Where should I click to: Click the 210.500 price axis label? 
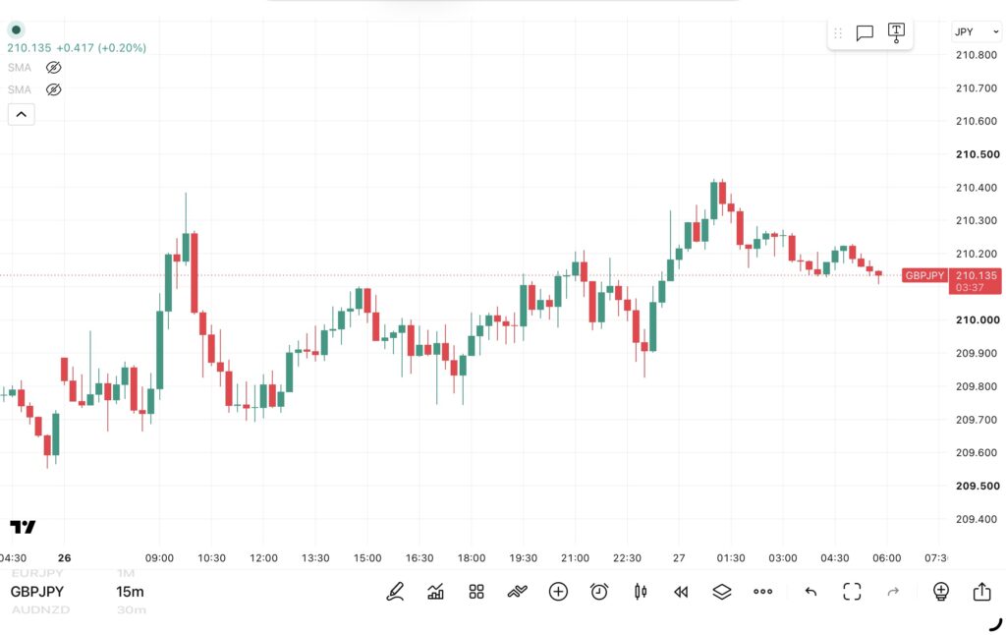[x=978, y=154]
